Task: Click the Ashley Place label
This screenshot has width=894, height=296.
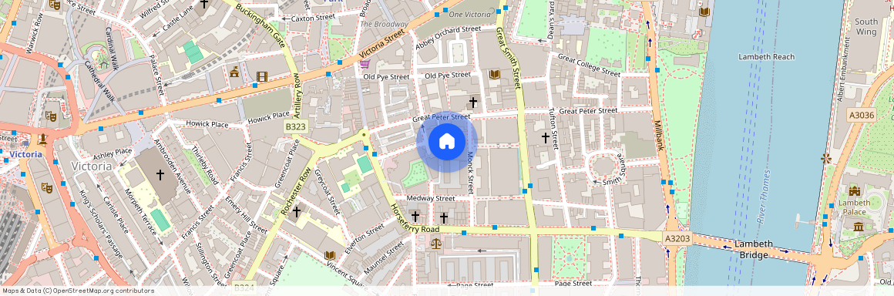Action: coord(113,153)
